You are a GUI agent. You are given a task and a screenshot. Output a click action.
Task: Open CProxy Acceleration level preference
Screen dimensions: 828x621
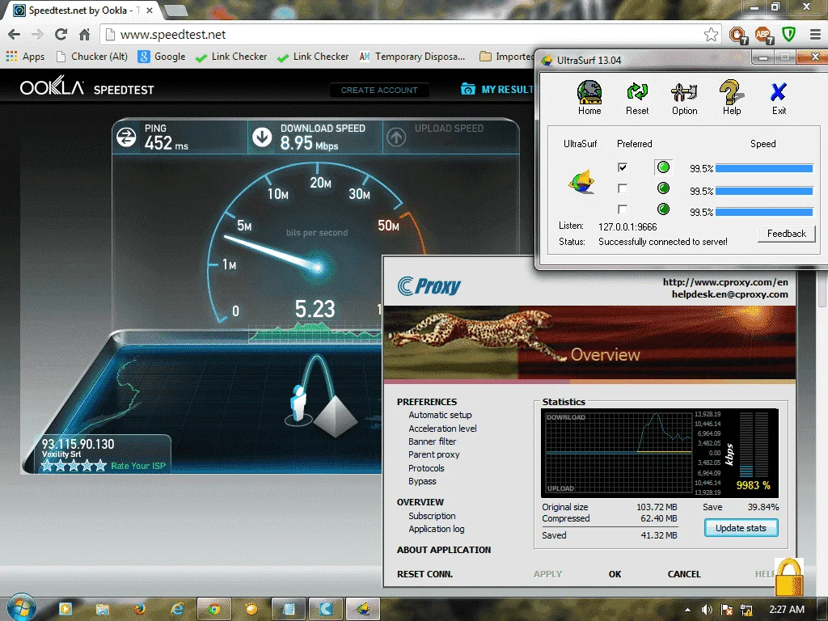coord(442,429)
